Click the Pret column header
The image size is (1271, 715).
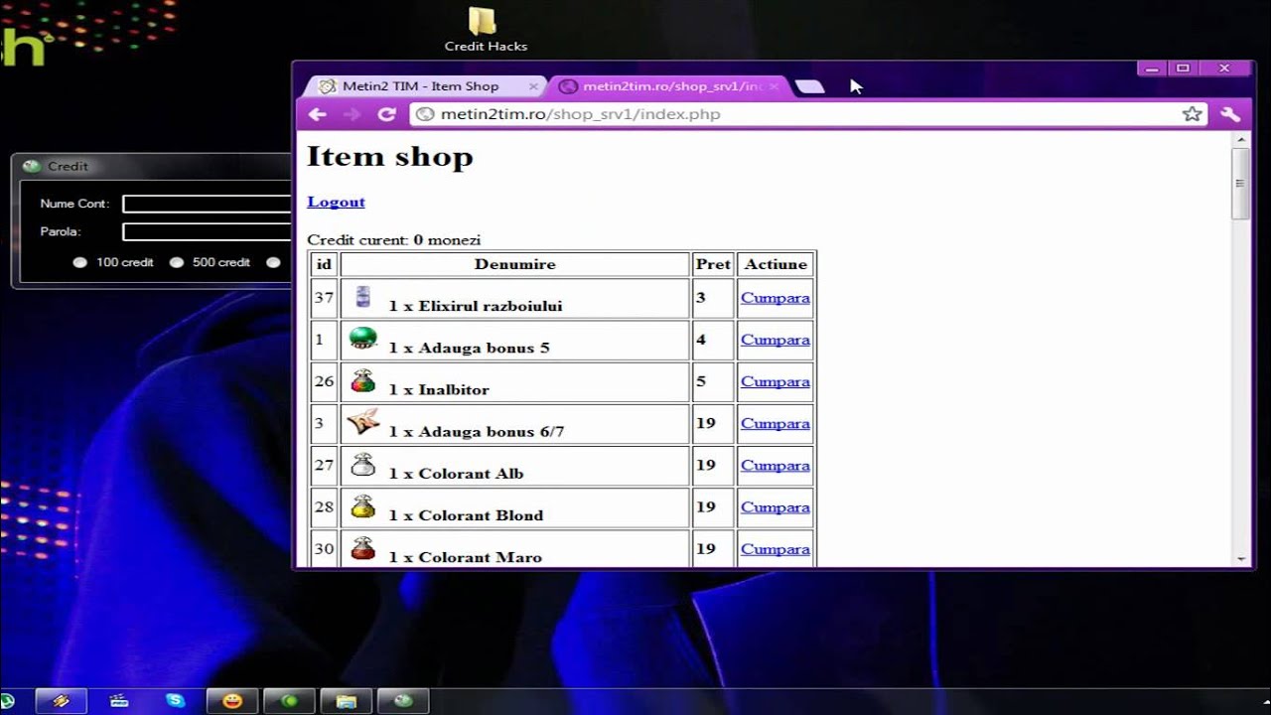point(713,264)
